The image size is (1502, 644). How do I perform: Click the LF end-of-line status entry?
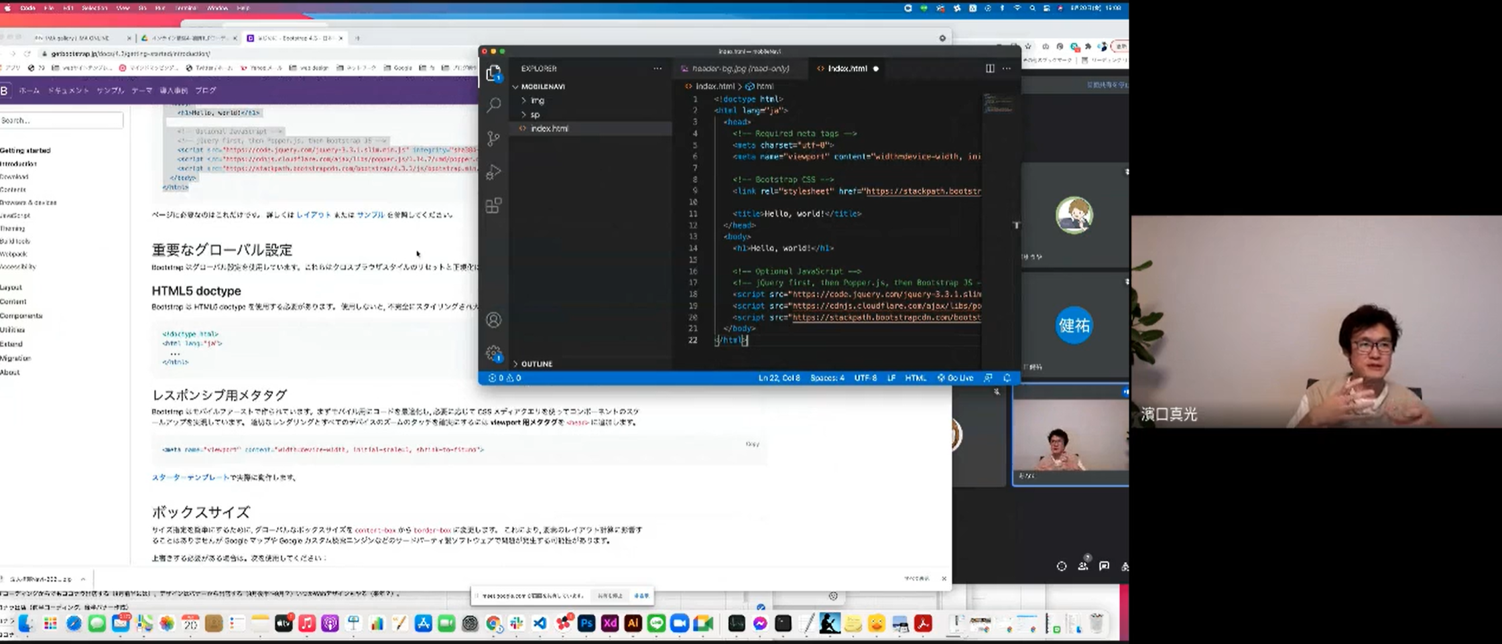coord(891,378)
